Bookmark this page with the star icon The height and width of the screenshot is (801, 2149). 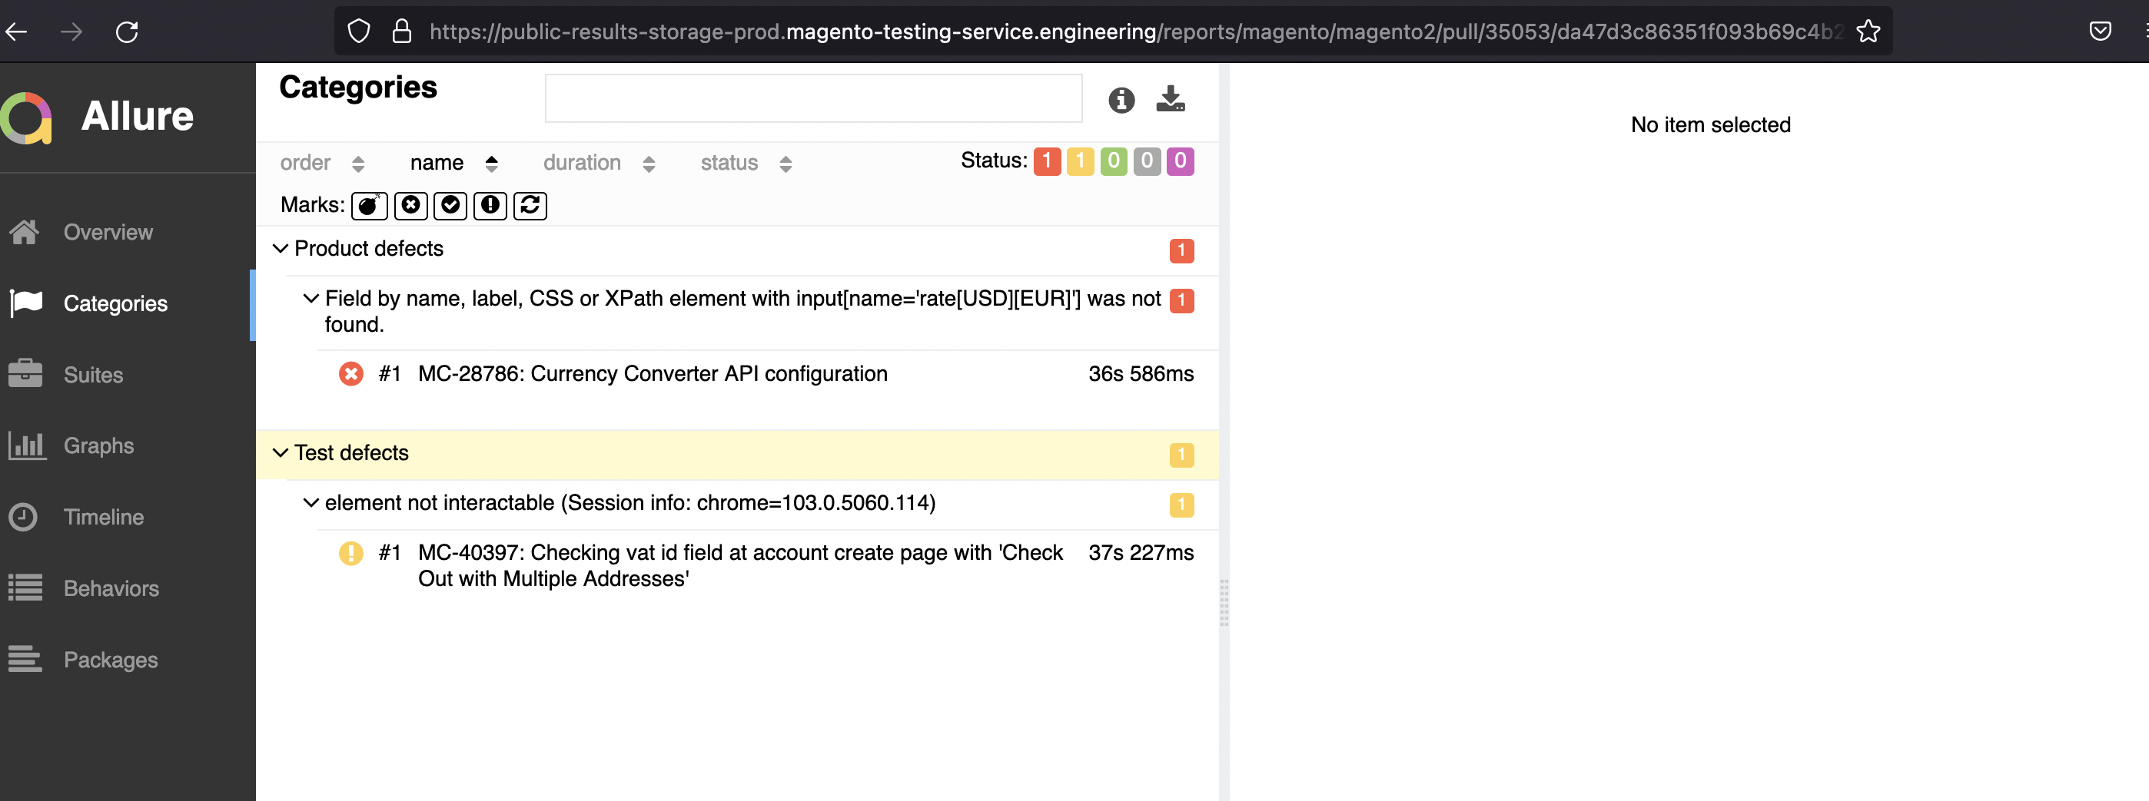[x=1868, y=31]
